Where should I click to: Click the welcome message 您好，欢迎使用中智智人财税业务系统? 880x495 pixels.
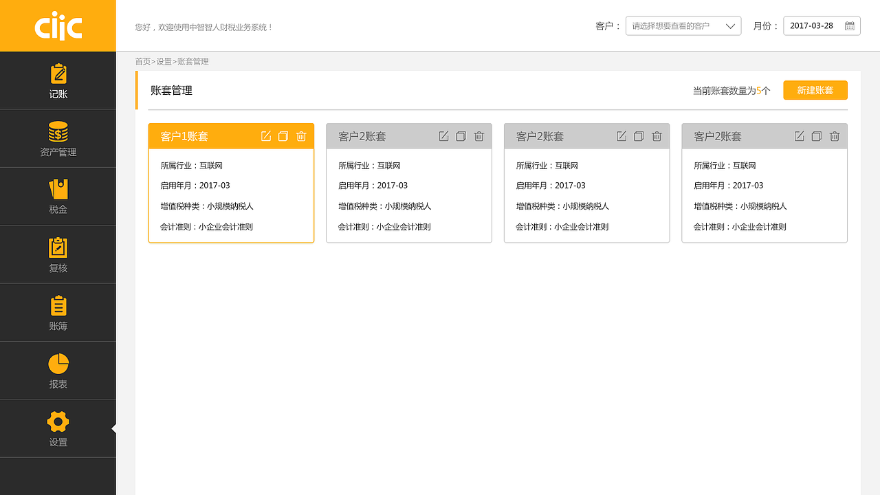(x=204, y=27)
